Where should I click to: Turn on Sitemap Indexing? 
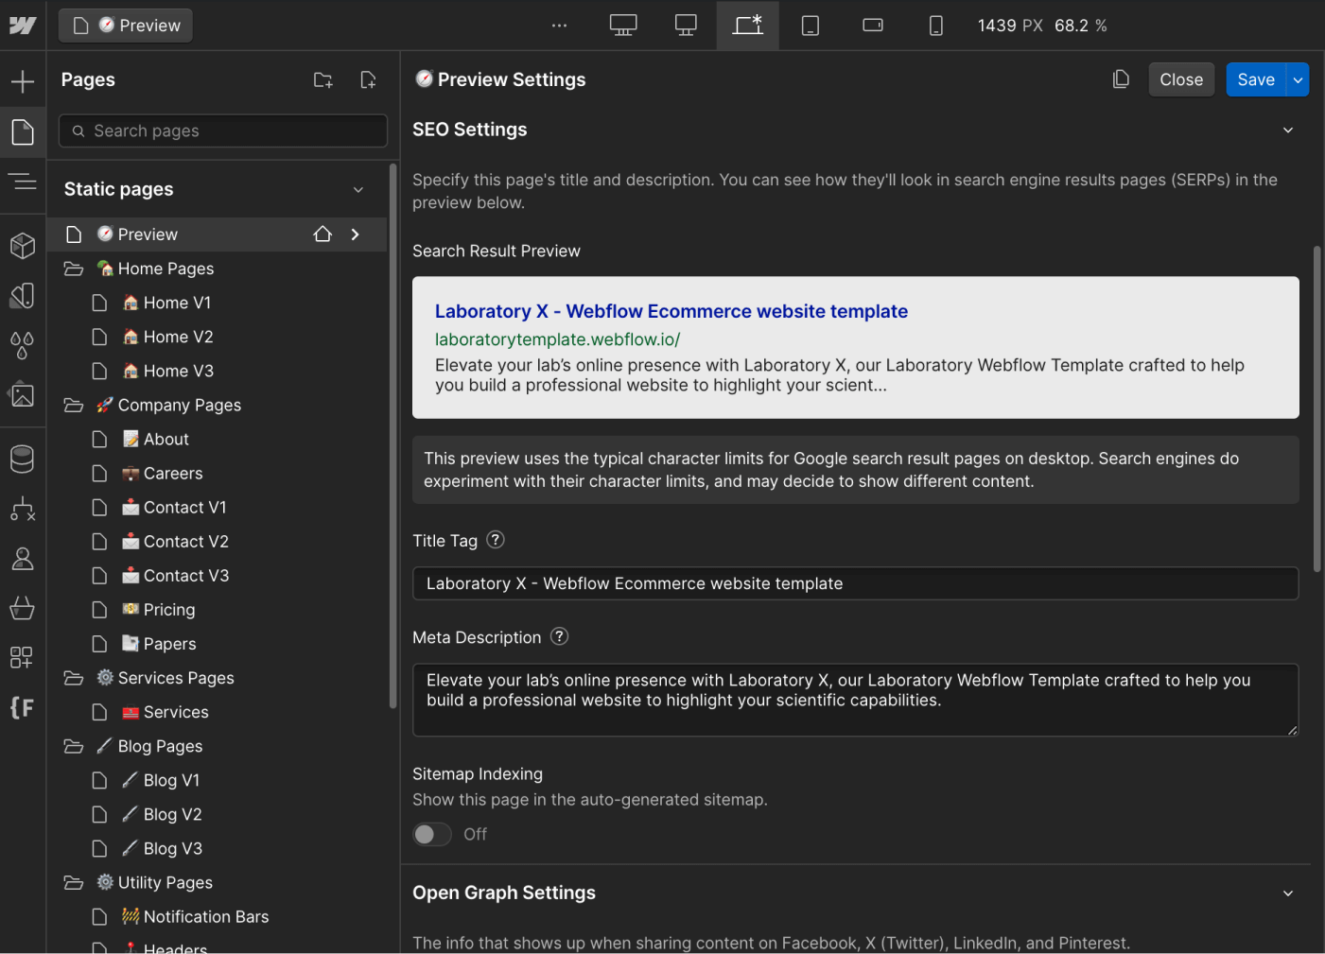(x=431, y=834)
